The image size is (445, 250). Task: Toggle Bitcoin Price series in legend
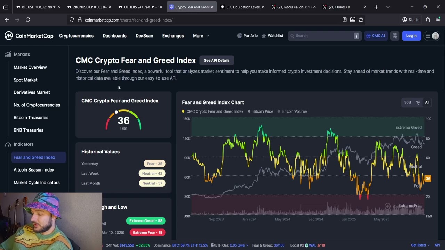pos(260,111)
